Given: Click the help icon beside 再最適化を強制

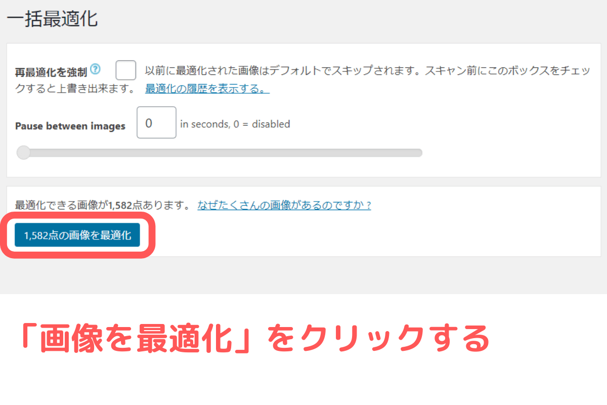Looking at the screenshot, I should [x=95, y=69].
